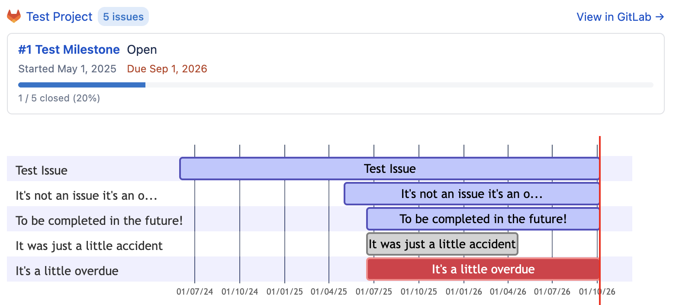Open View in GitLab link

tap(620, 17)
